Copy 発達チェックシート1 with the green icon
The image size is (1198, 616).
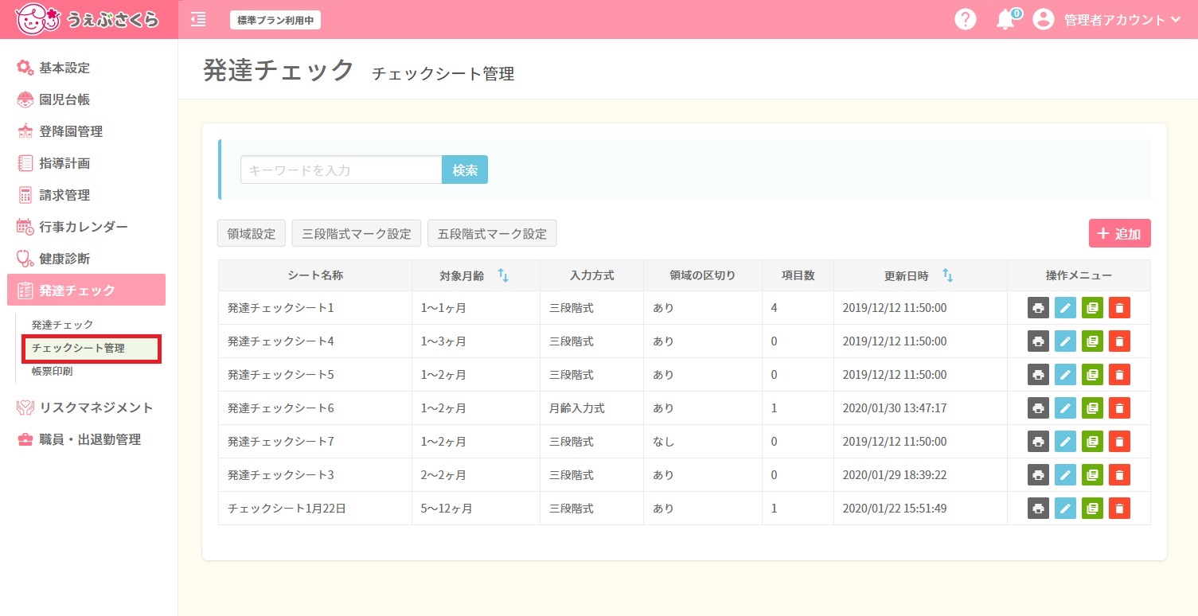pos(1092,308)
